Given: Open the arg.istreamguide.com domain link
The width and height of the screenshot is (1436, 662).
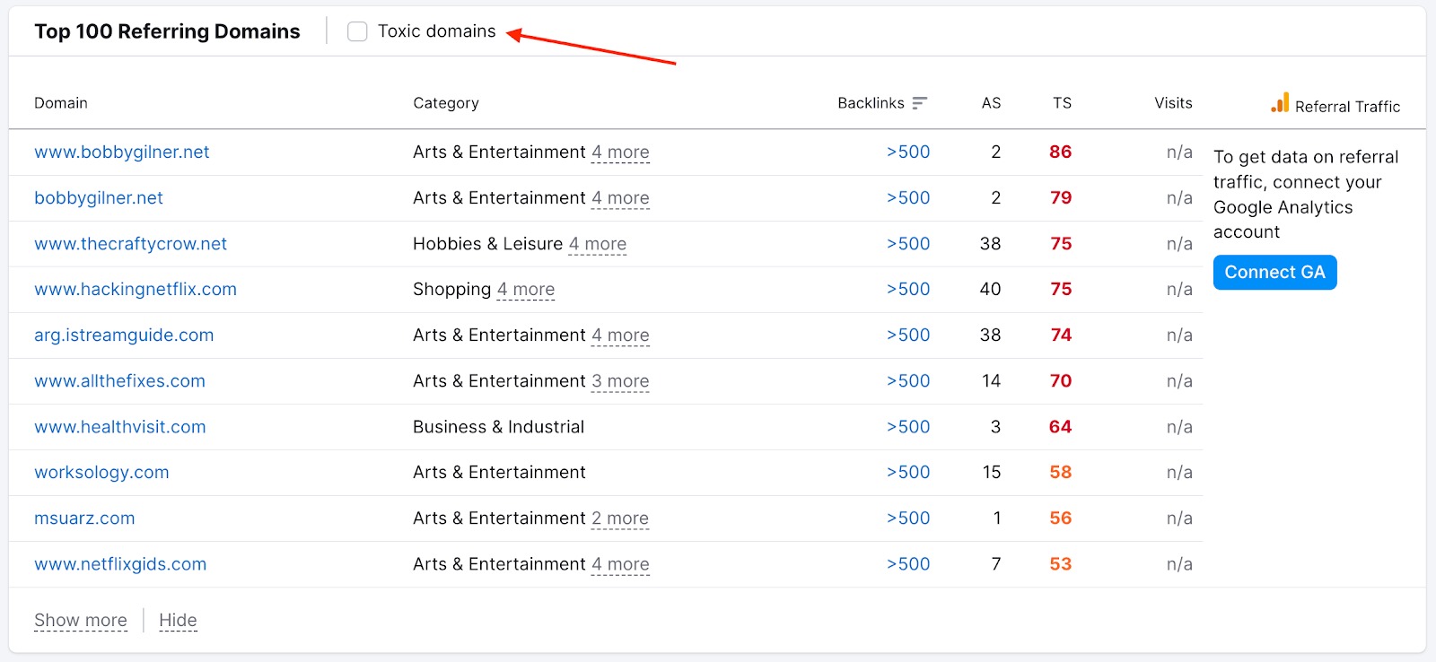Looking at the screenshot, I should [x=124, y=335].
